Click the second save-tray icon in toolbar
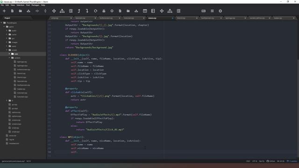 [136, 11]
